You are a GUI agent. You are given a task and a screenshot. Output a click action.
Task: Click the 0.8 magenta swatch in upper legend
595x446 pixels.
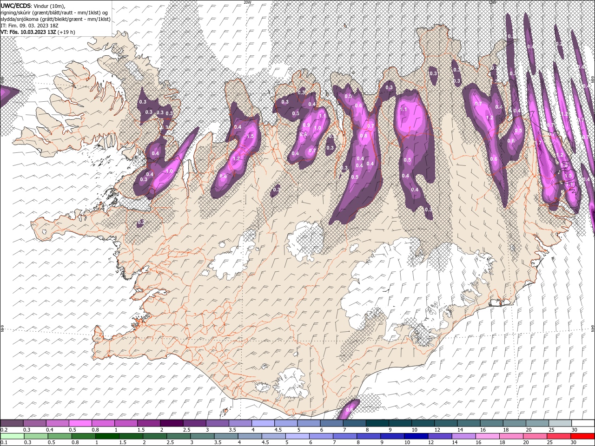click(x=103, y=423)
